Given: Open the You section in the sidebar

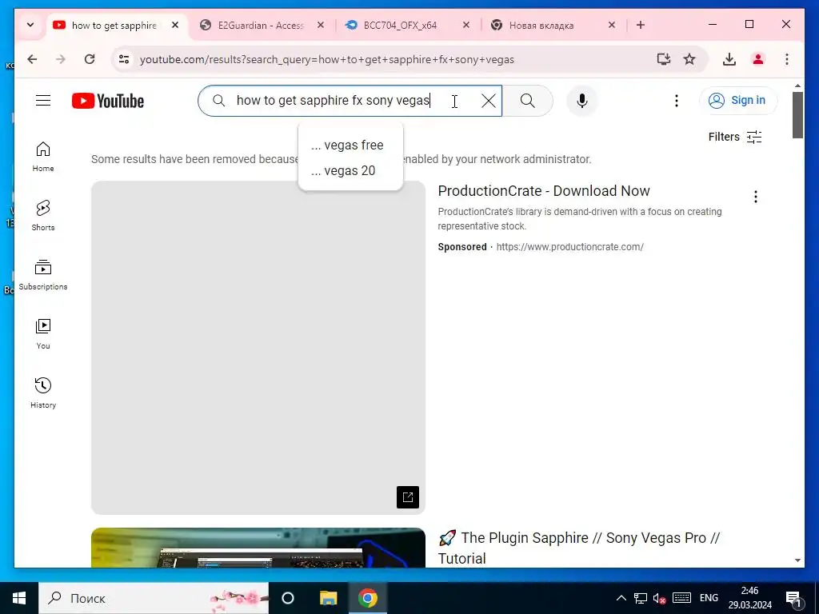Looking at the screenshot, I should (x=43, y=334).
